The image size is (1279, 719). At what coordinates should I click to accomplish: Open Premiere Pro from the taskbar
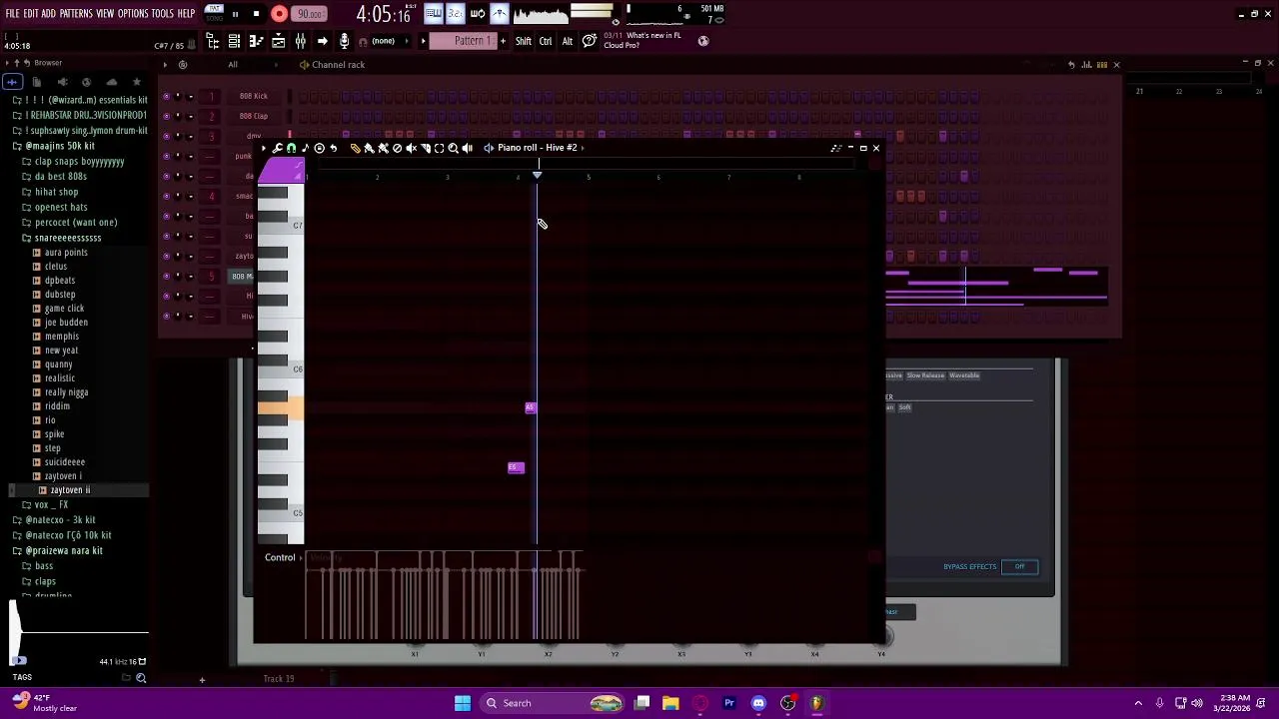[729, 703]
